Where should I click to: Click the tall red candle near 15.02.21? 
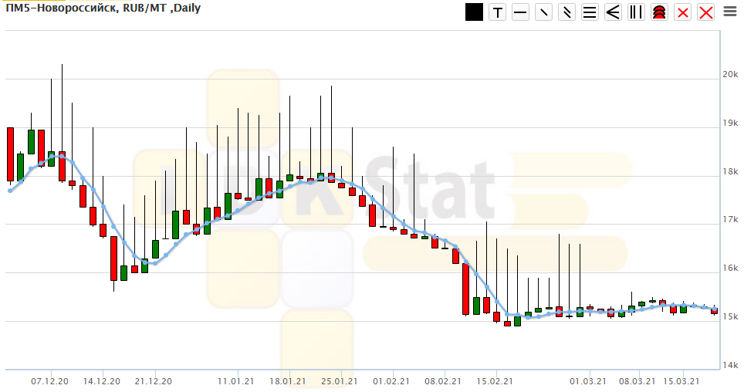(x=465, y=289)
